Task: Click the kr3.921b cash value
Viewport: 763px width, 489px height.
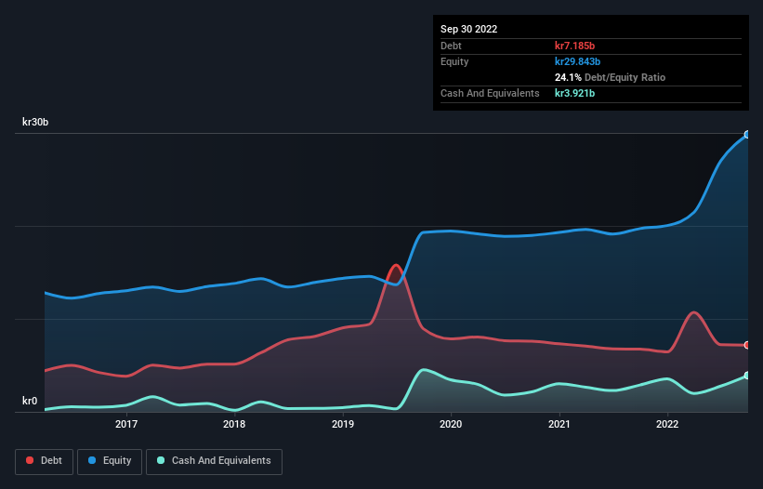Action: click(574, 93)
